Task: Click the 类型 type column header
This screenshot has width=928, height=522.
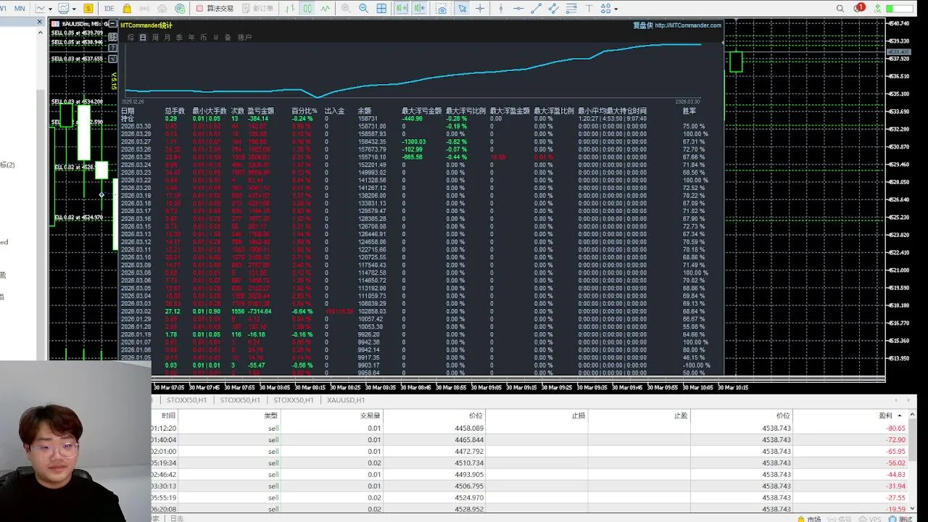Action: point(271,416)
